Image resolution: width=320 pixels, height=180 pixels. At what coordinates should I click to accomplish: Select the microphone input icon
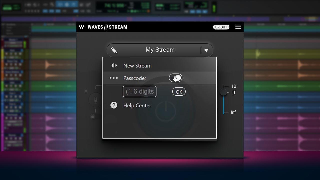[95, 100]
